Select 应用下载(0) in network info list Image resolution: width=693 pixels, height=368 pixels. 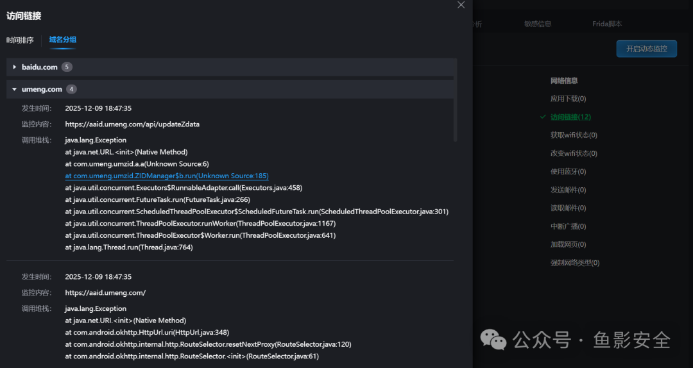(569, 99)
